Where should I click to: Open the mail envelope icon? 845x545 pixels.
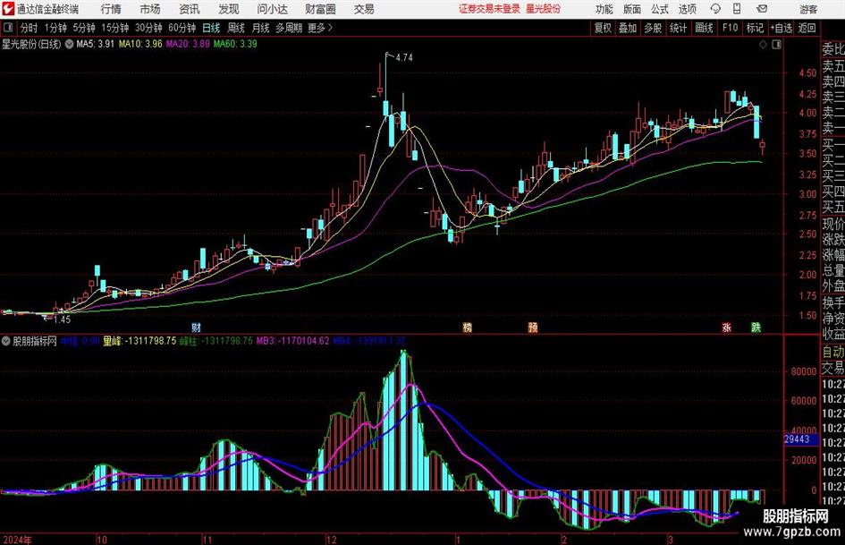tap(762, 9)
